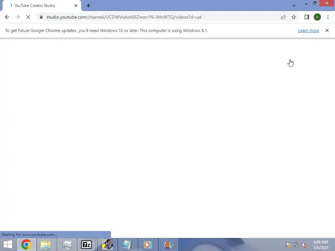Click the 'Waiting for www.youtube.com' status

[29, 235]
